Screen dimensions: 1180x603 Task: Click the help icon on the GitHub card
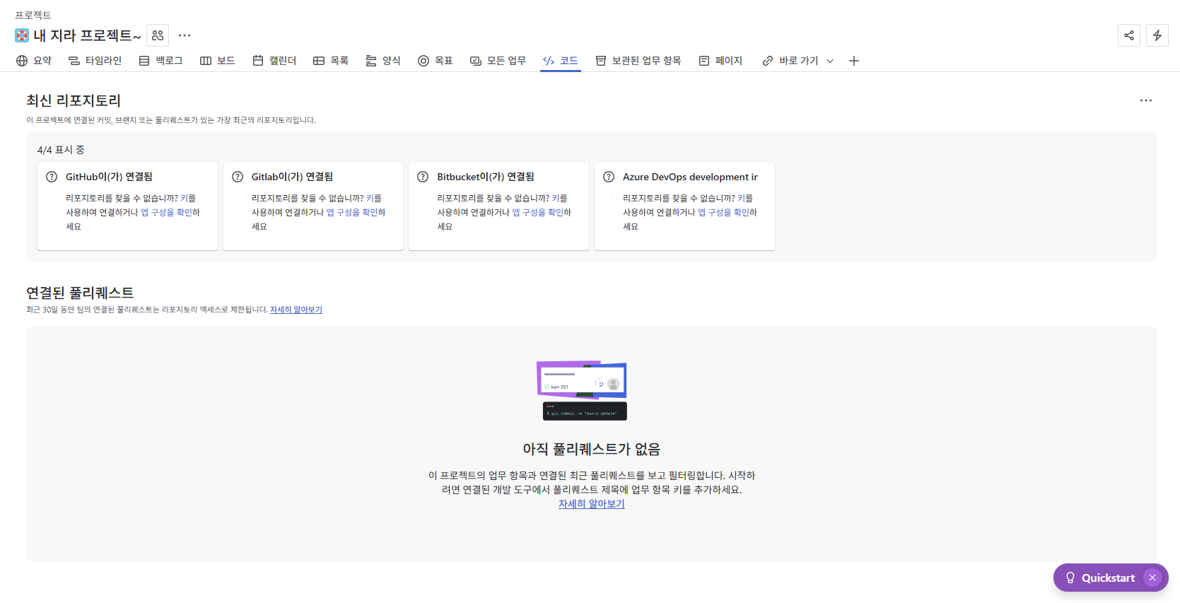pos(52,177)
